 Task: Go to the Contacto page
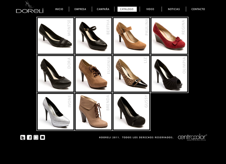tap(198, 9)
